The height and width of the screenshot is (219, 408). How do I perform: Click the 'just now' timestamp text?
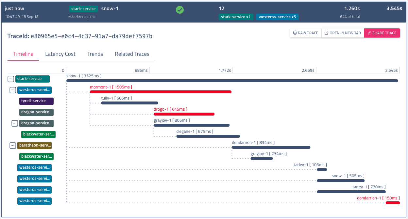click(x=14, y=8)
